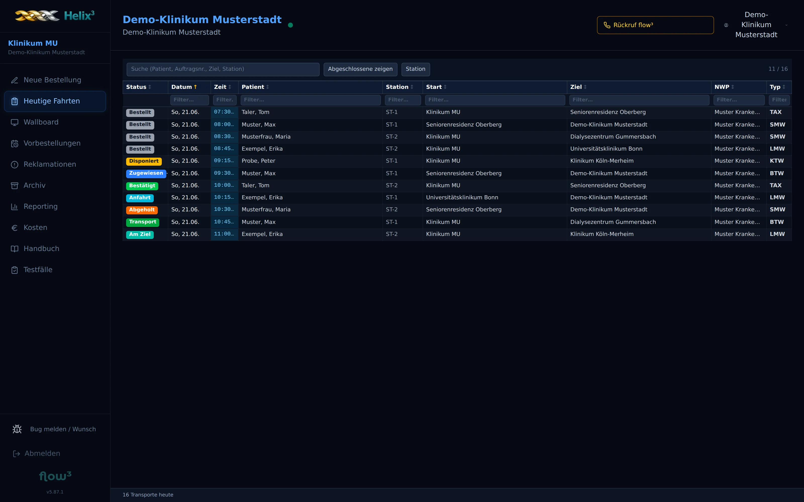Click the Bestätigt status badge
804x502 pixels.
click(142, 185)
